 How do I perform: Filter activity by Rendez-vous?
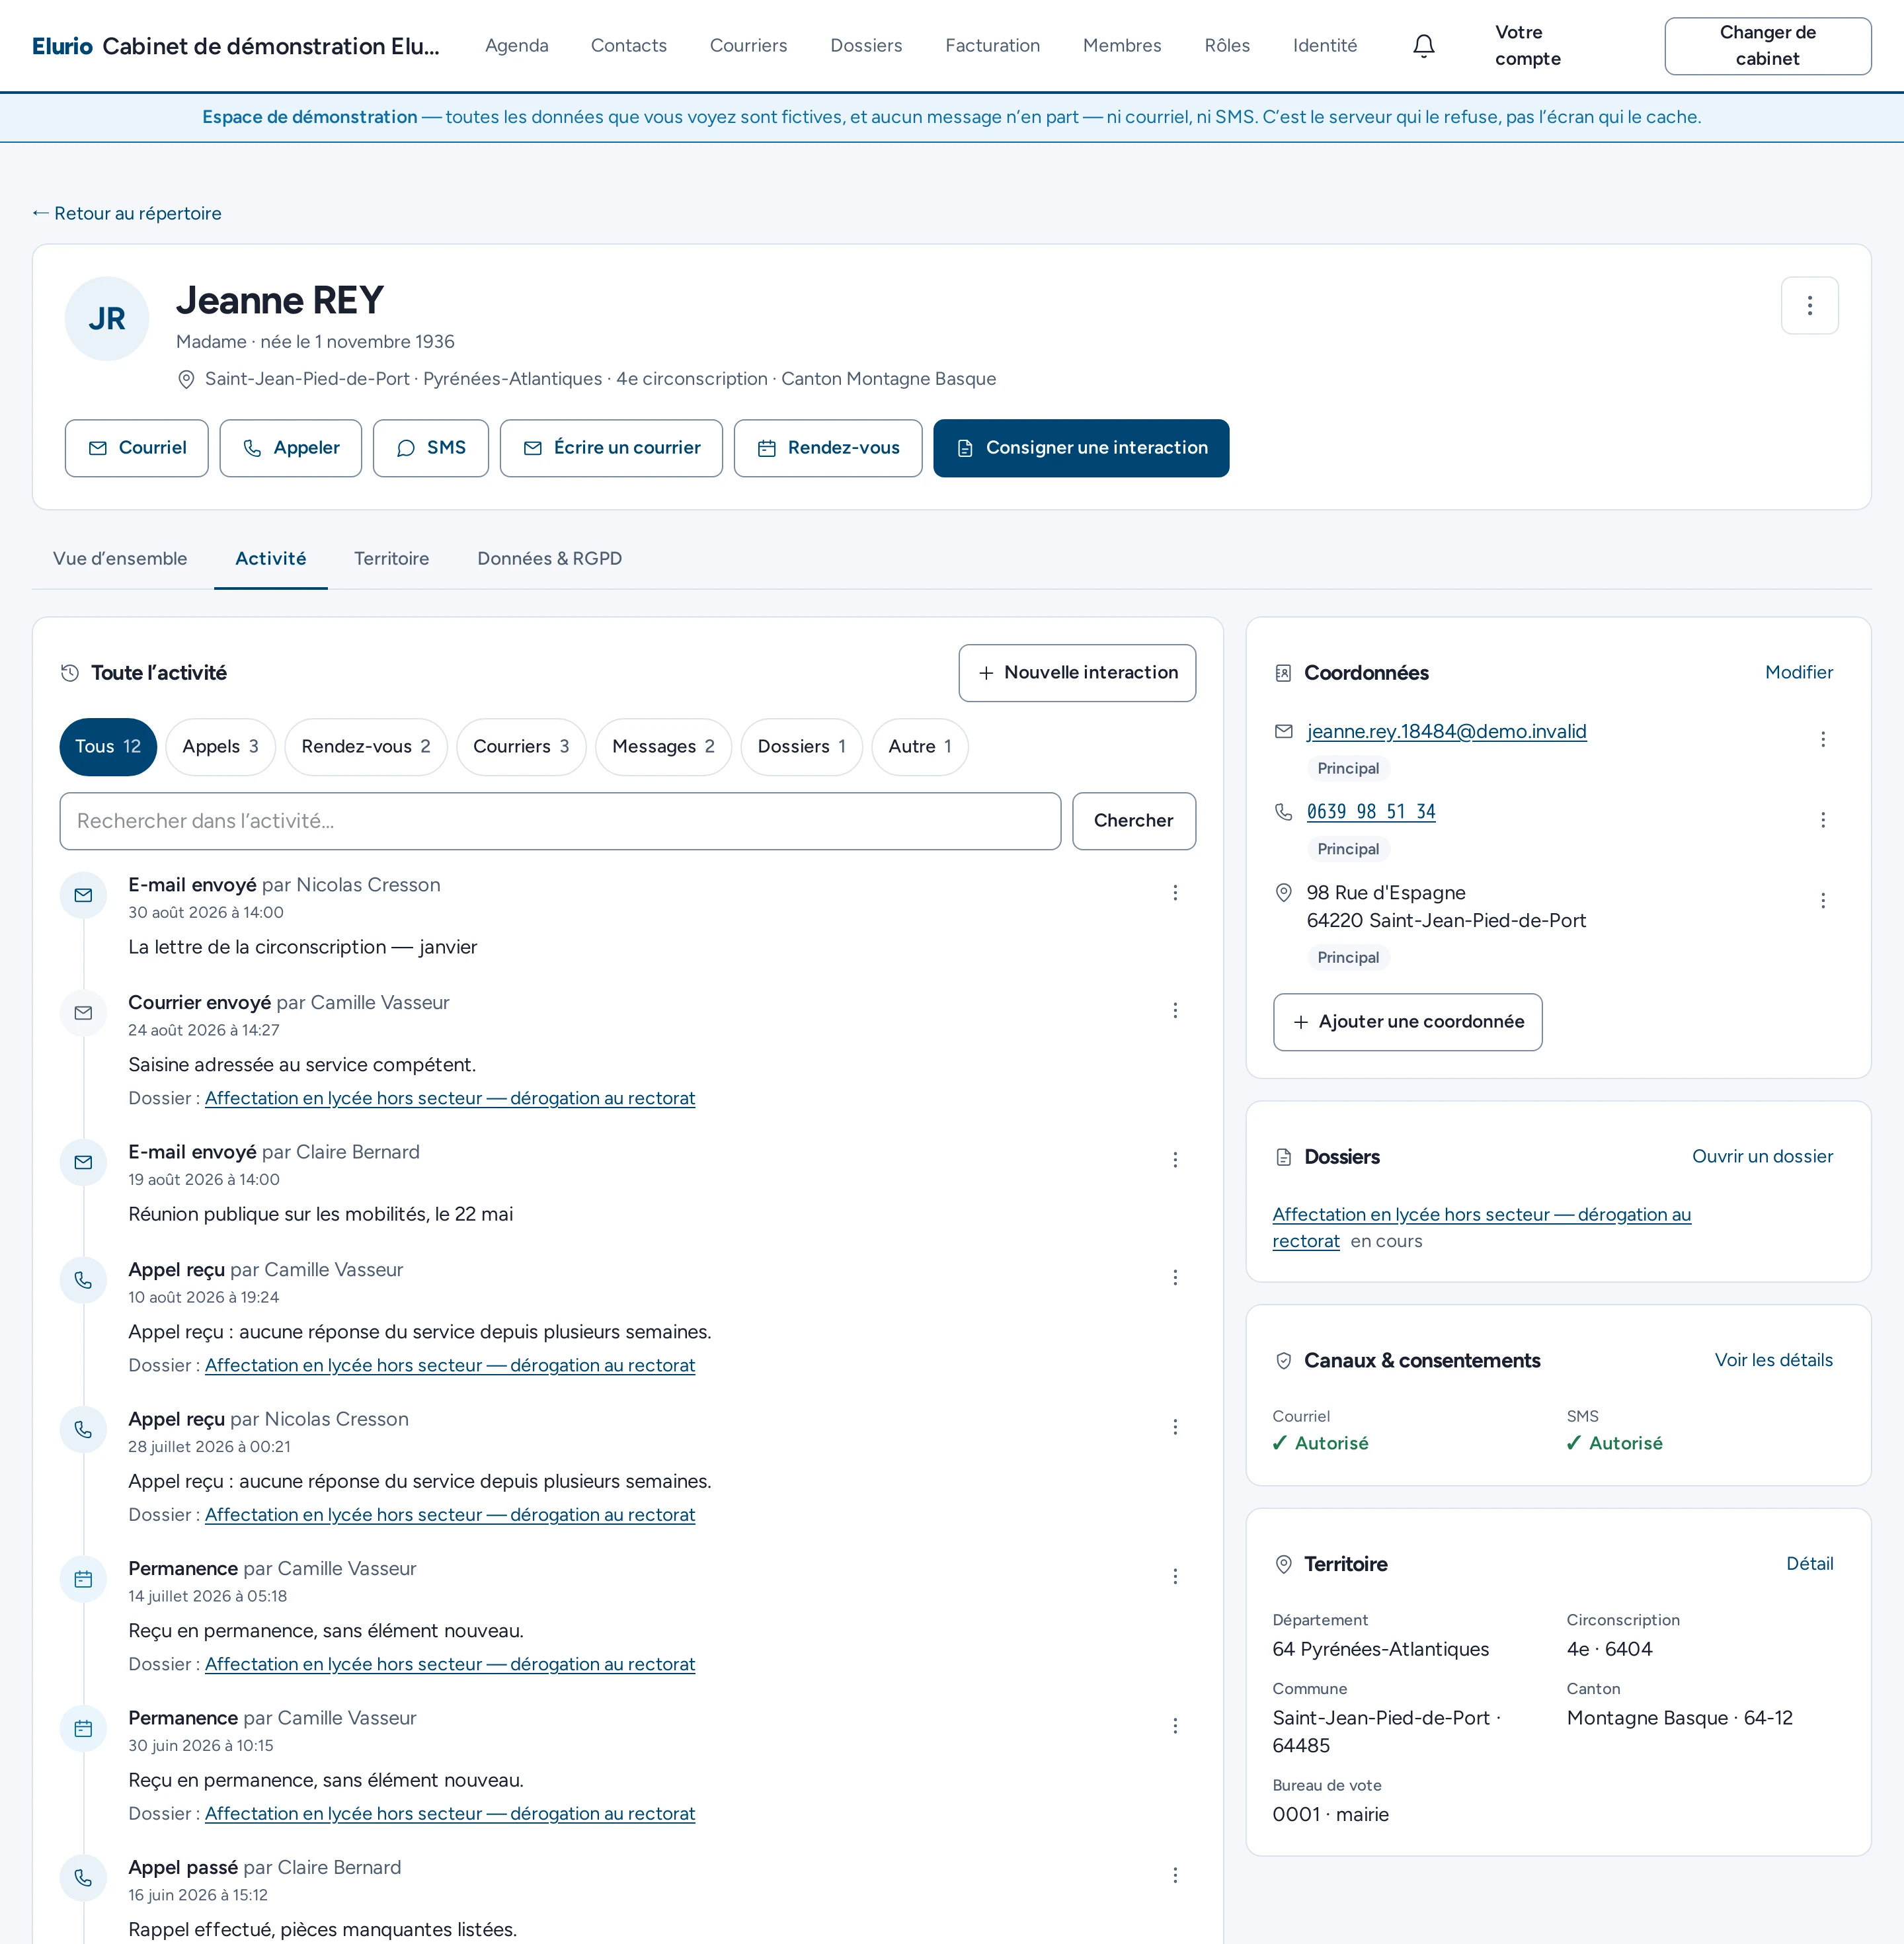coord(366,747)
